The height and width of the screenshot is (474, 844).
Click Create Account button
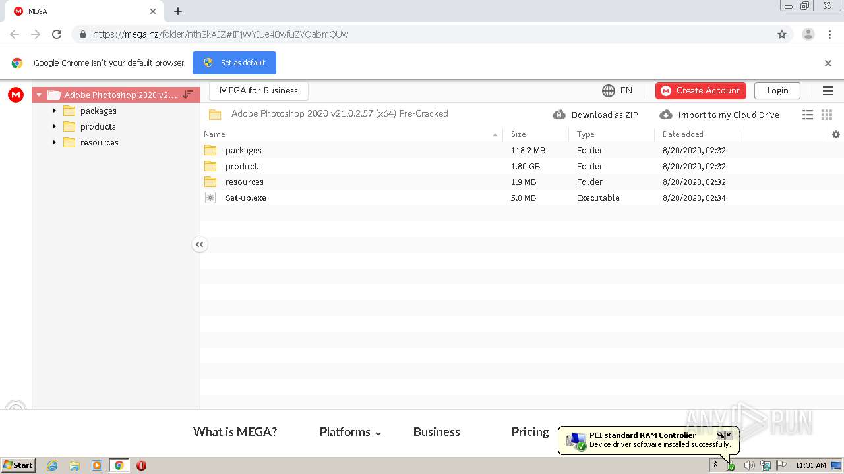pos(701,91)
